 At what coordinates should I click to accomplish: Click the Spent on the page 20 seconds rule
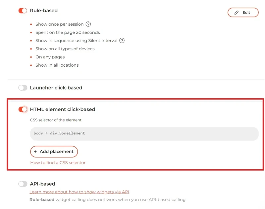[x=67, y=32]
